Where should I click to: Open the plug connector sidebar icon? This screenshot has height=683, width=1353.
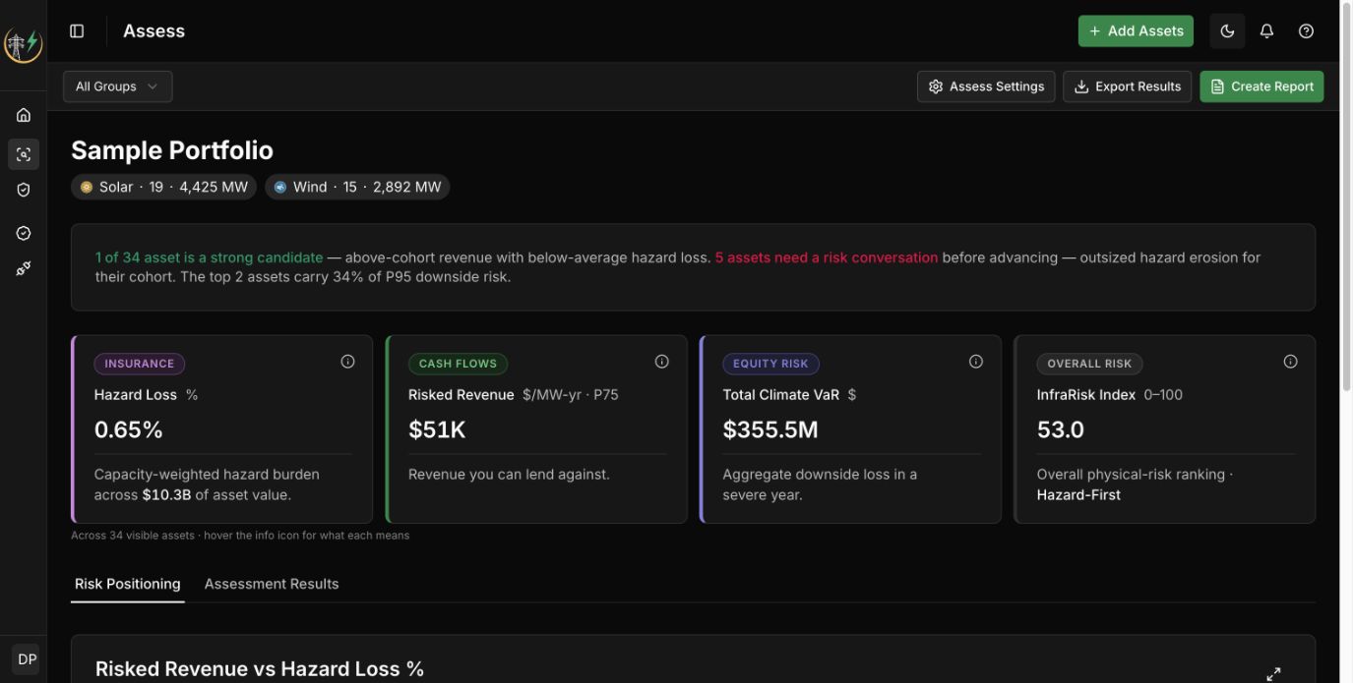[24, 268]
